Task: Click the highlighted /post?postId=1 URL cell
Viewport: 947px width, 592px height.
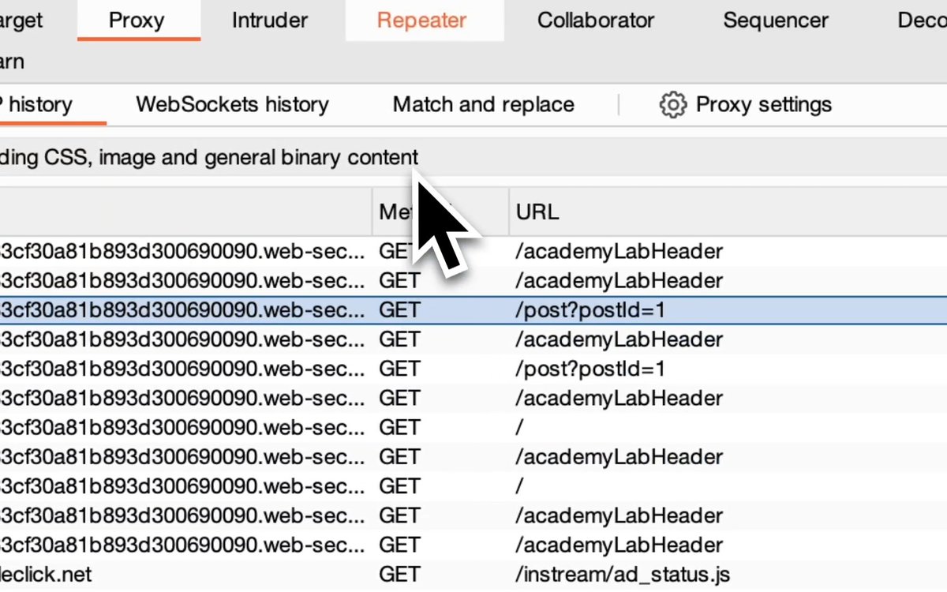Action: 590,310
